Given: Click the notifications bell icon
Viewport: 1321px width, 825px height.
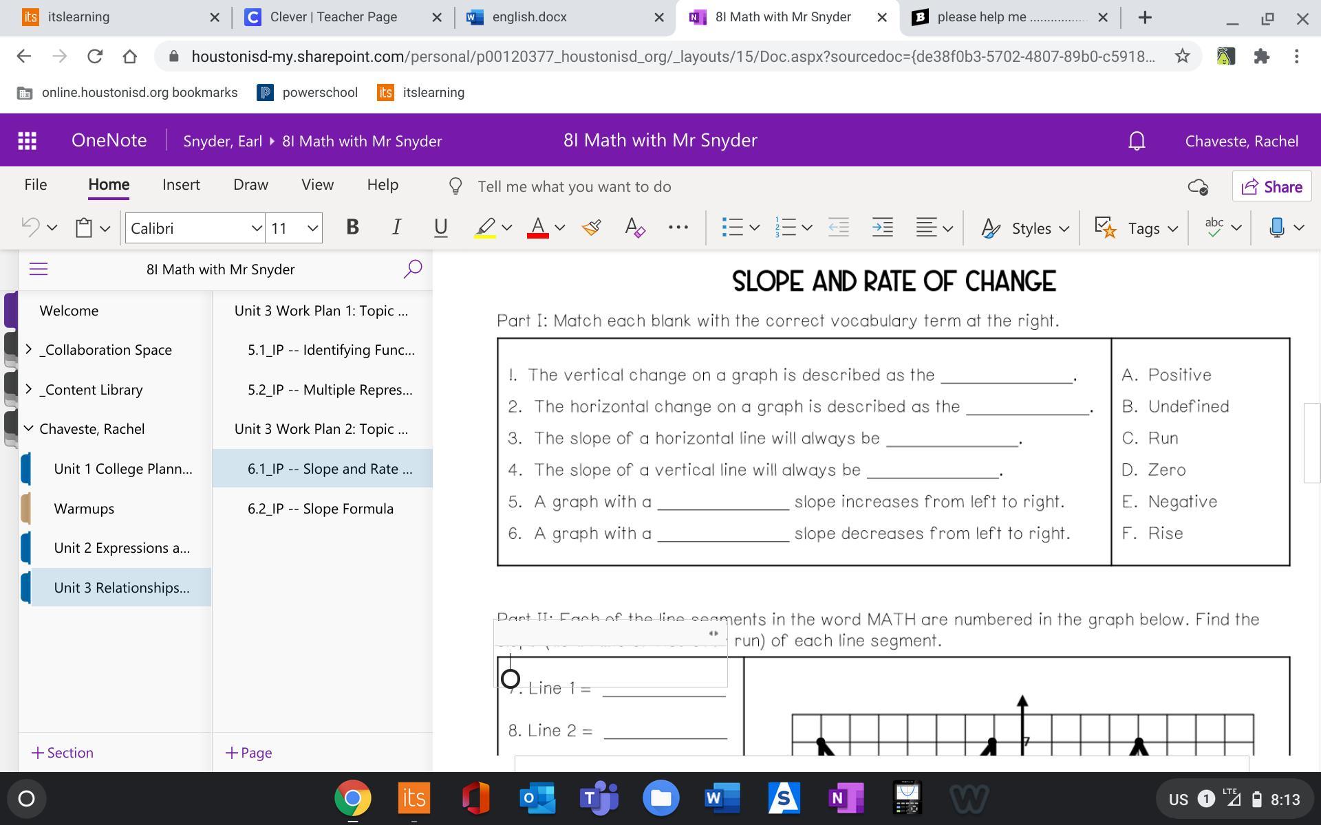Looking at the screenshot, I should [1137, 141].
